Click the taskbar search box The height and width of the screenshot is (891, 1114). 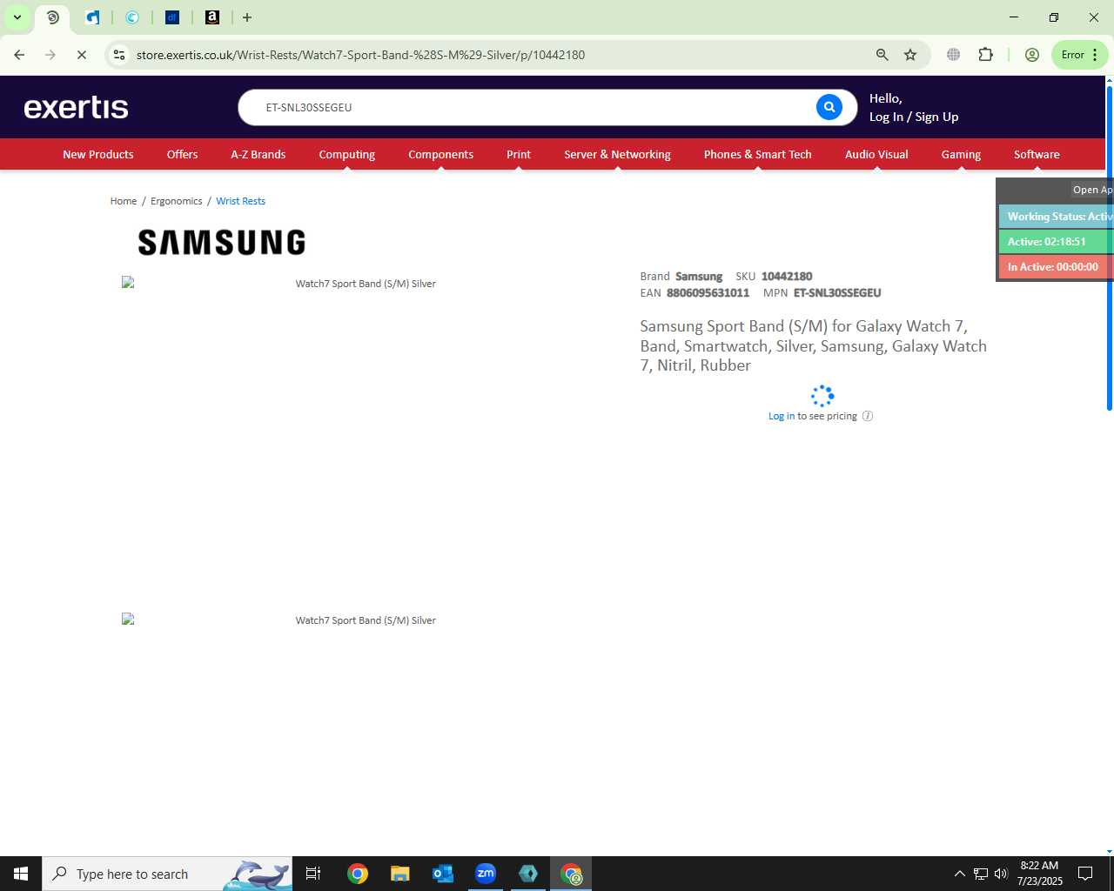pos(167,874)
